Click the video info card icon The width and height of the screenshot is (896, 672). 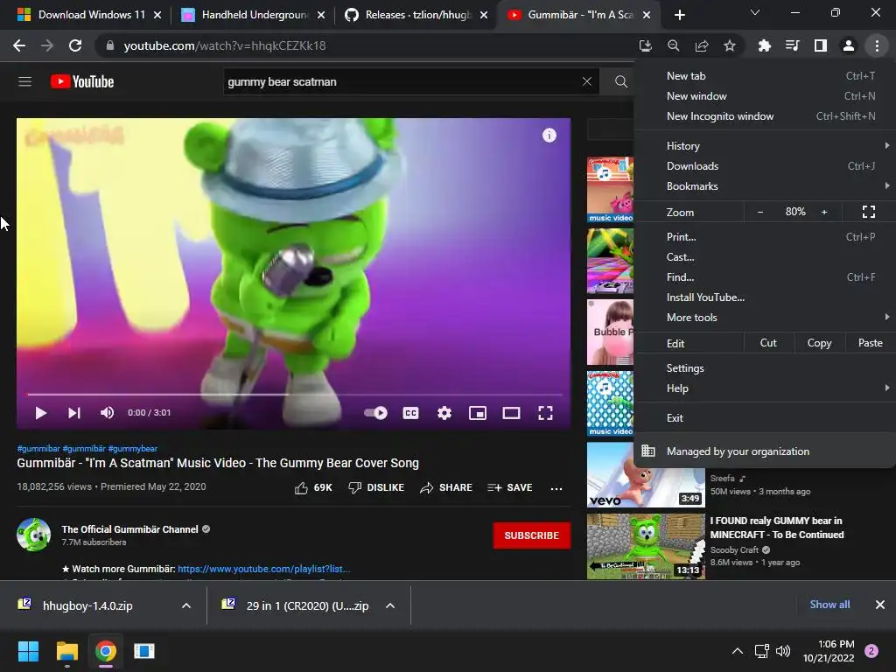click(x=549, y=136)
